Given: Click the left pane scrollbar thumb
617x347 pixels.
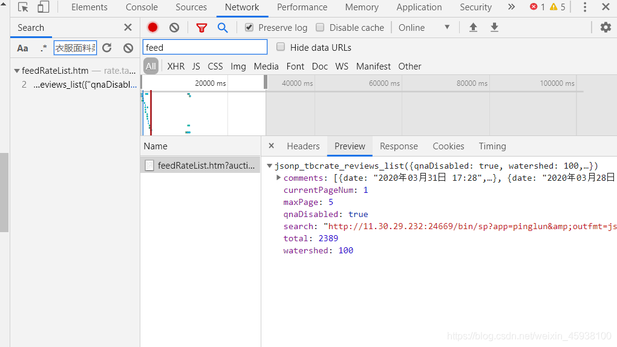Looking at the screenshot, I should pyautogui.click(x=4, y=192).
